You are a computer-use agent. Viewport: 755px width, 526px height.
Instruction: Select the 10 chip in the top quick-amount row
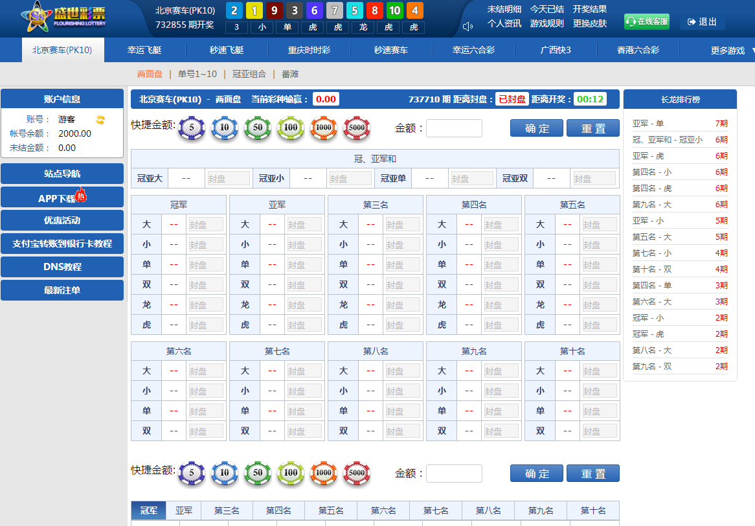tap(225, 128)
